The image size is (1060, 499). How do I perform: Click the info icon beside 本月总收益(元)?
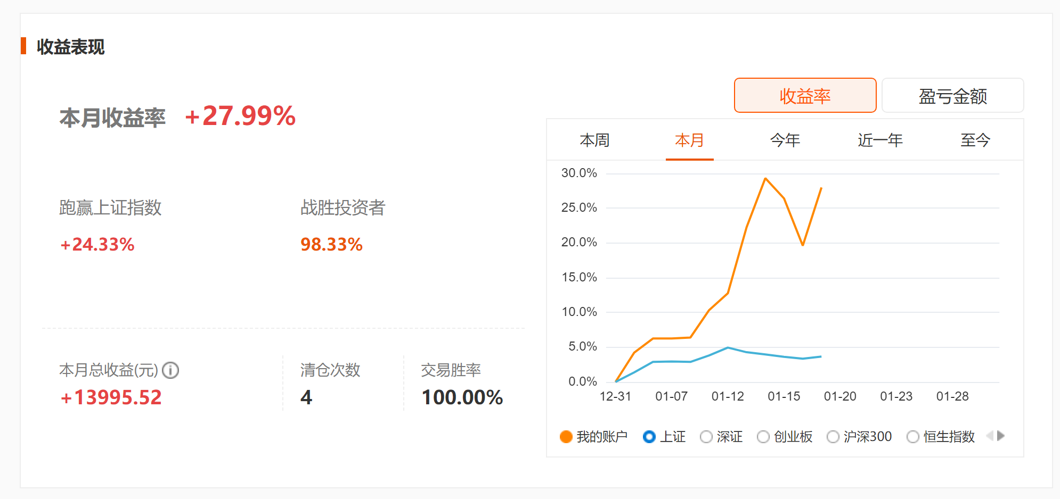(x=170, y=370)
